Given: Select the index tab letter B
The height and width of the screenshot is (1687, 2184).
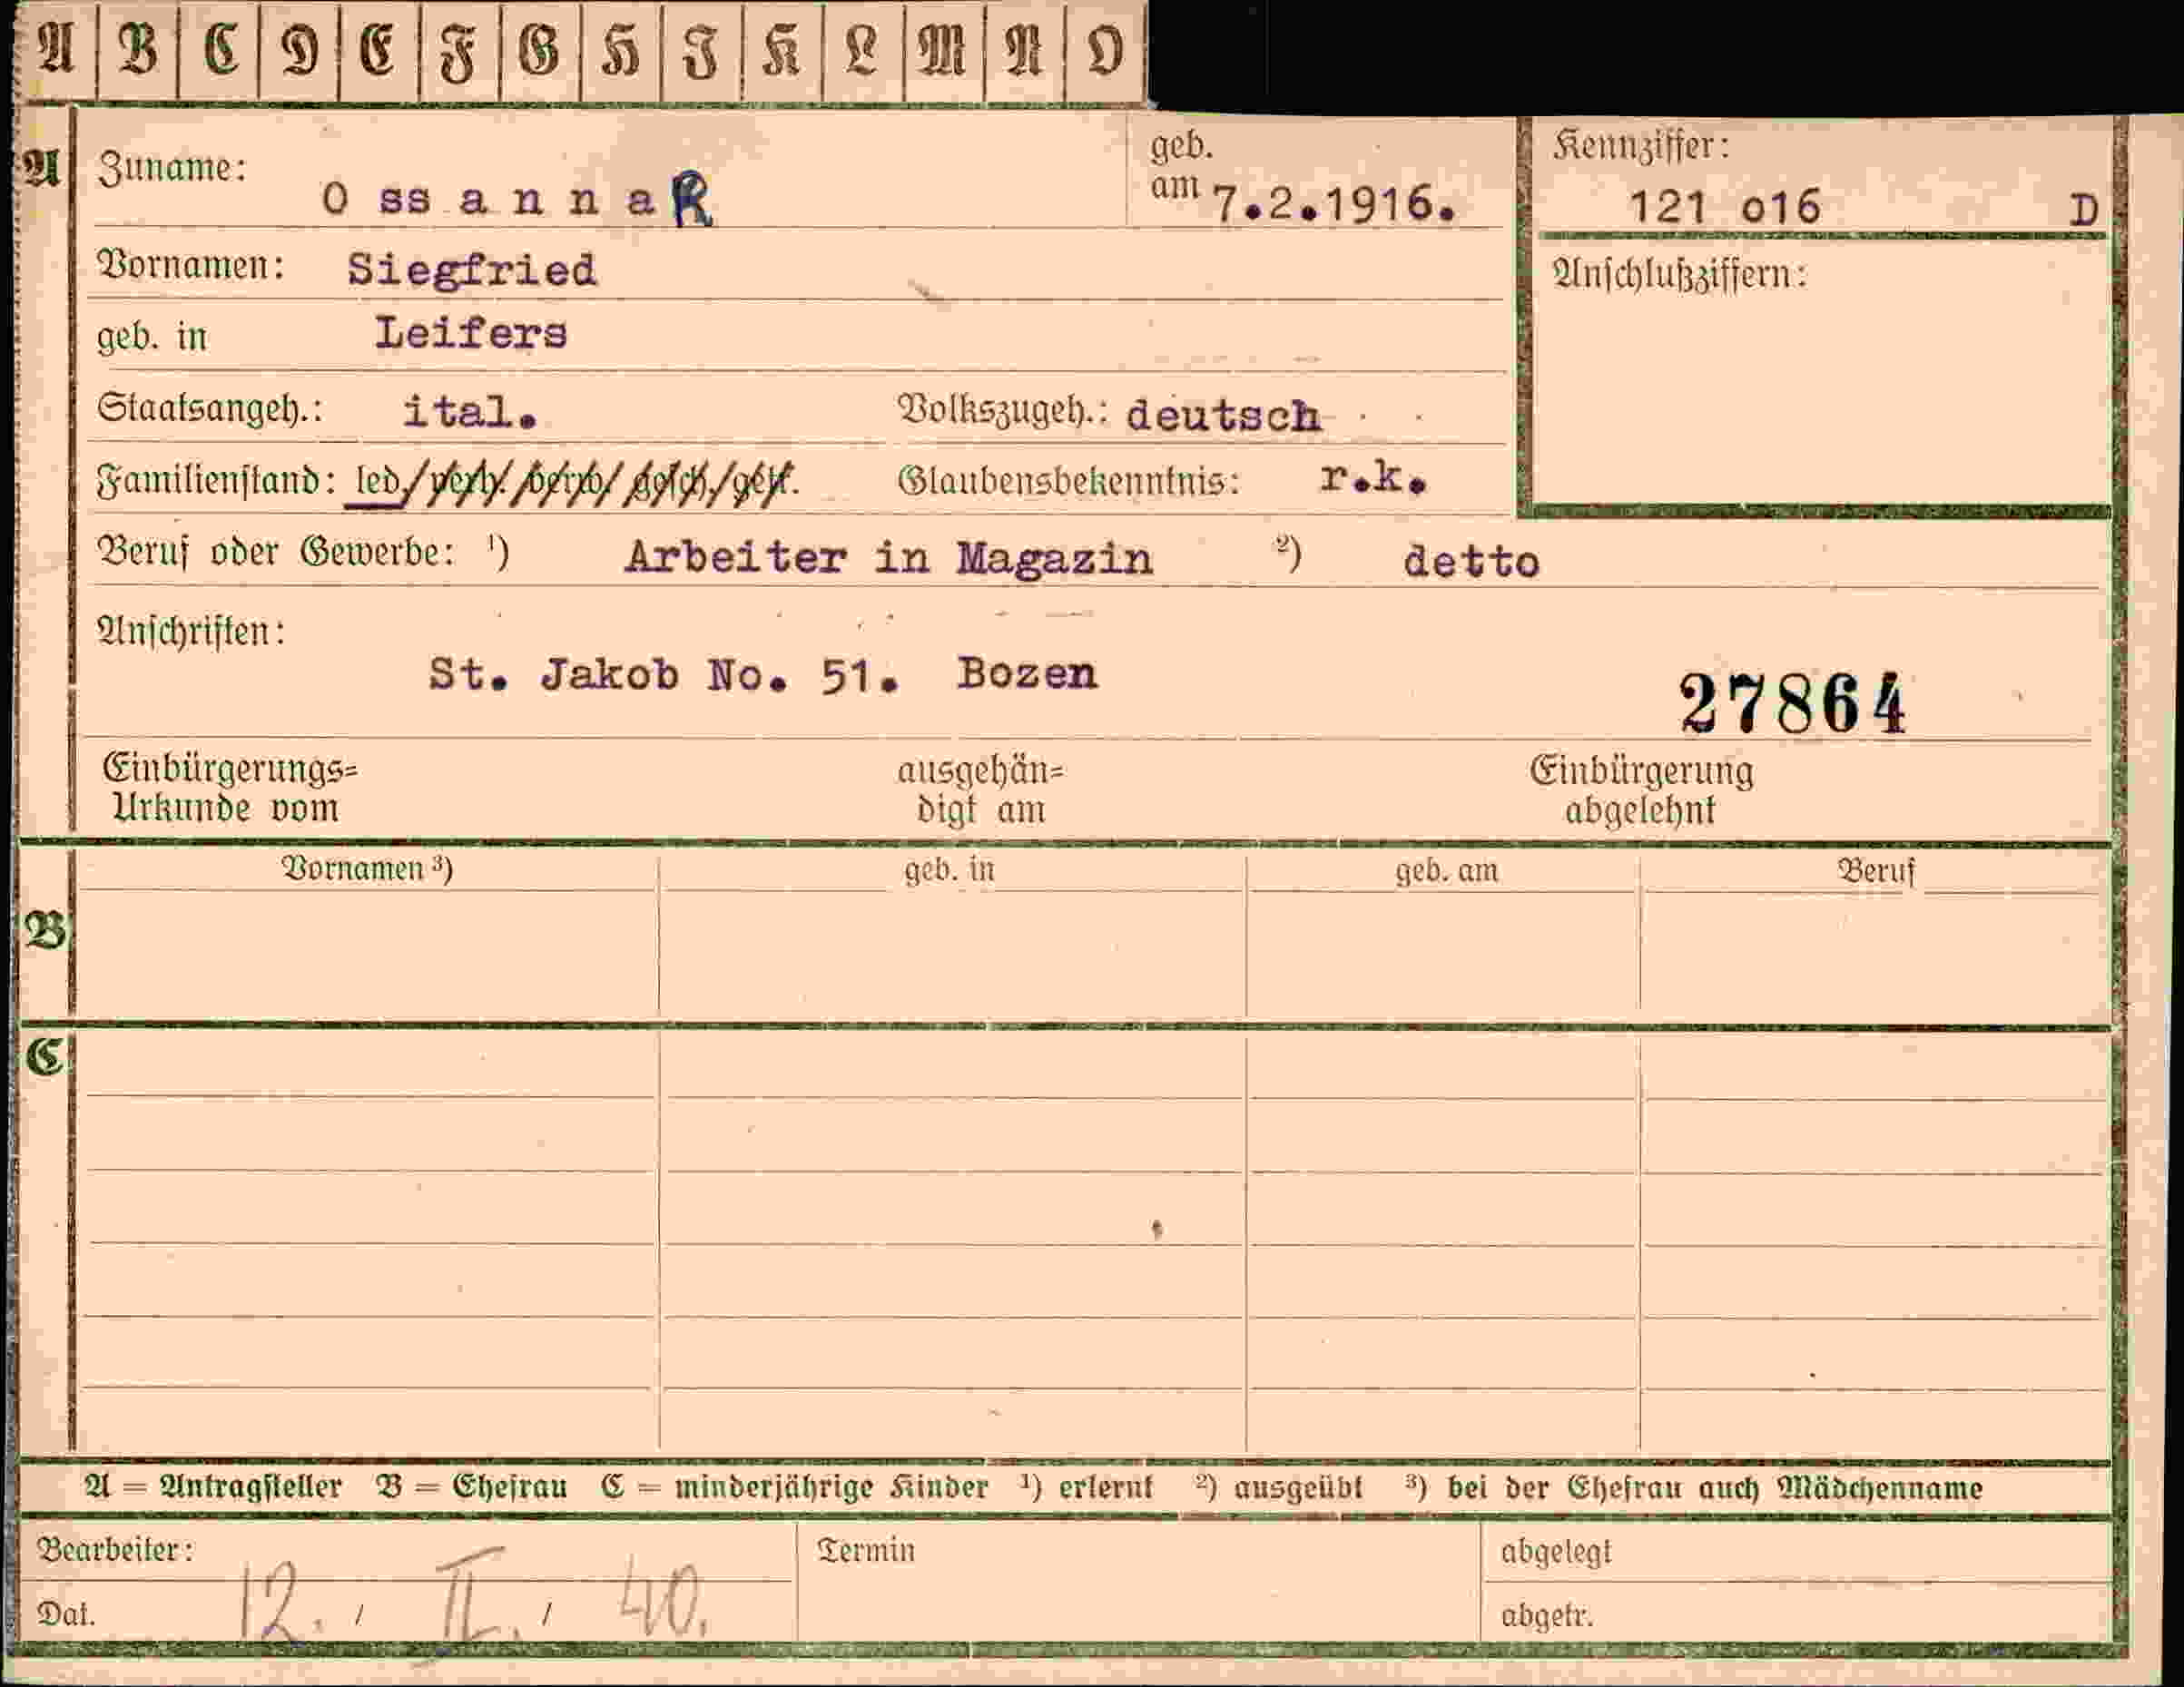Looking at the screenshot, I should 138,50.
